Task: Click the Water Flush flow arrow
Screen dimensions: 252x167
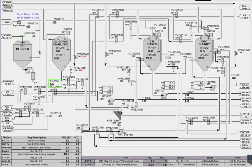Action: coord(244,7)
